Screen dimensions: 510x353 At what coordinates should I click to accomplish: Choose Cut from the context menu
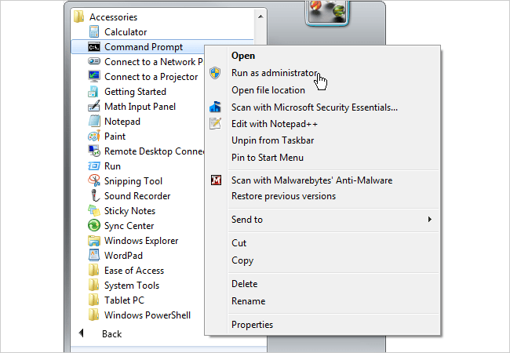(239, 243)
